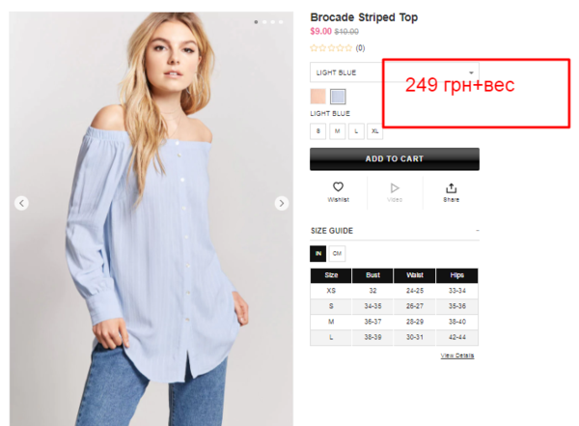Open the Share icon
Viewport: 579px width, 426px height.
[x=451, y=187]
